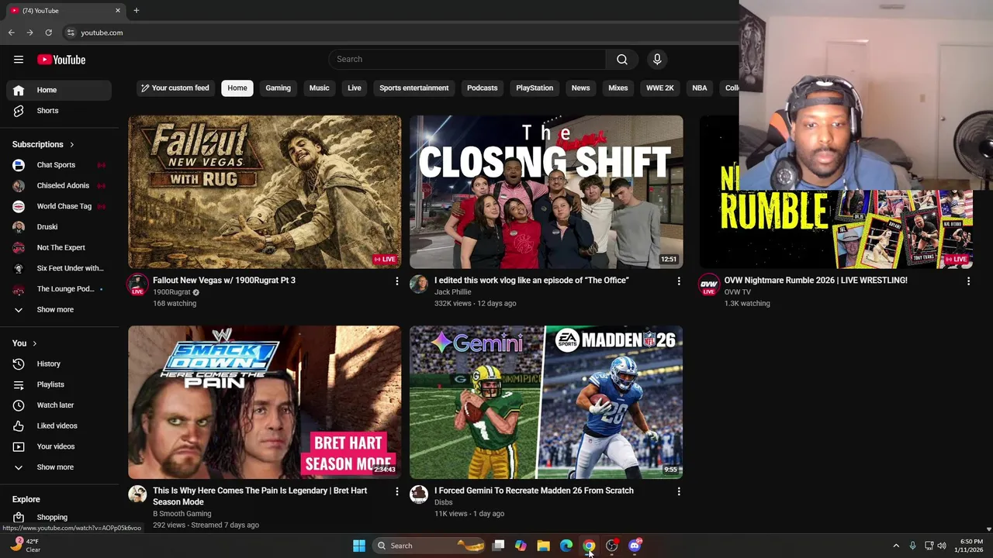Open the Closing Shift video thumbnail
993x558 pixels.
pyautogui.click(x=546, y=192)
